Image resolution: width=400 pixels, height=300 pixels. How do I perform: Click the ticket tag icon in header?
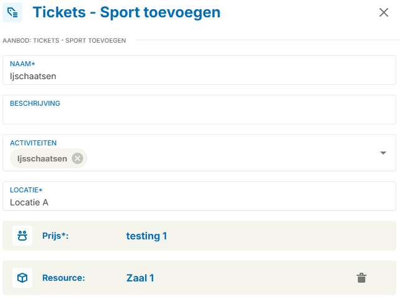pyautogui.click(x=12, y=12)
